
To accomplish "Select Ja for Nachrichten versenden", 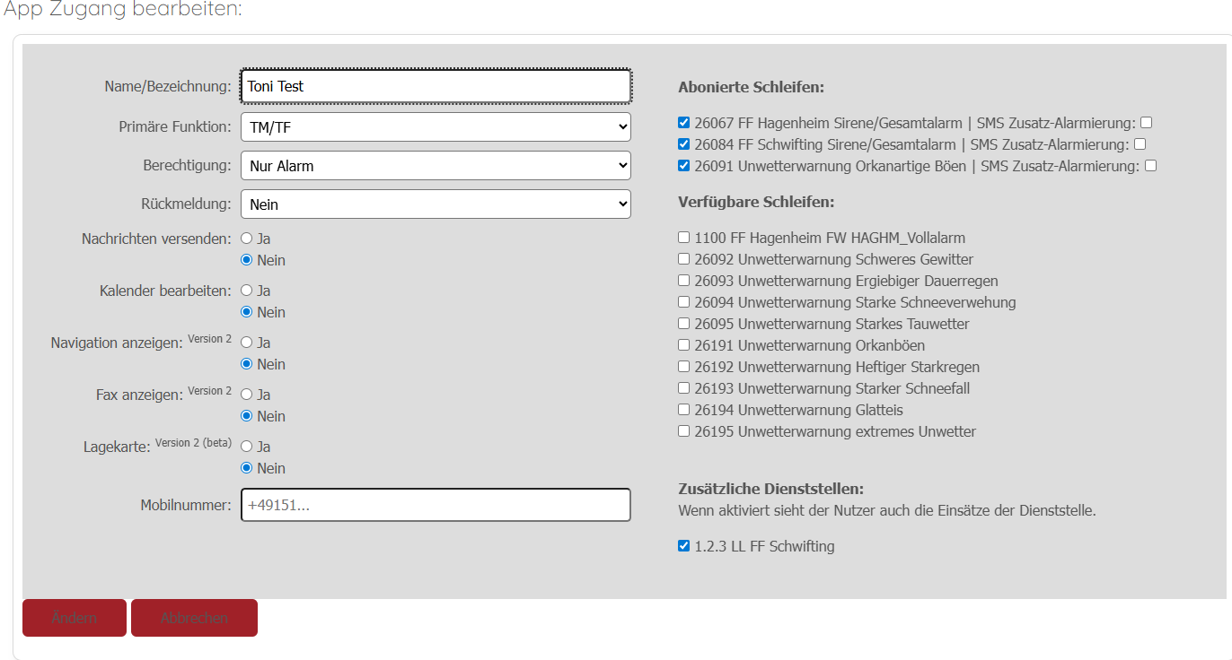I will point(247,239).
